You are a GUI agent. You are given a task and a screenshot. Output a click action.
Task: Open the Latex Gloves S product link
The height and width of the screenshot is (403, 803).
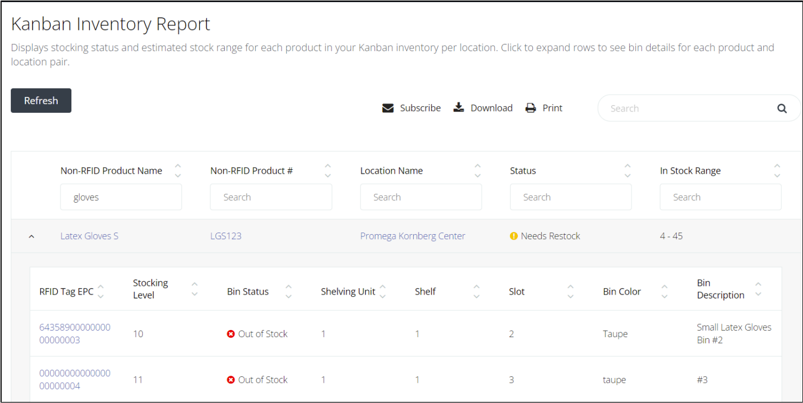[89, 236]
